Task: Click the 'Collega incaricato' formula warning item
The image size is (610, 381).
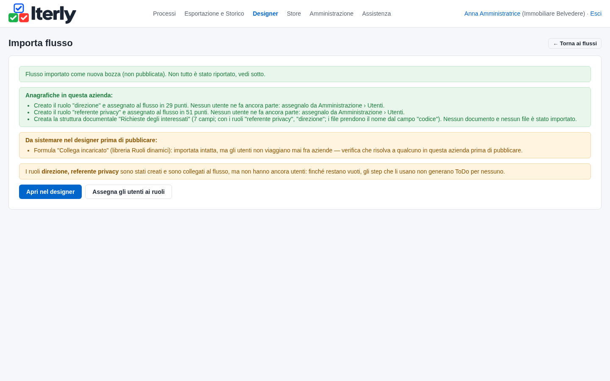Action: click(278, 150)
